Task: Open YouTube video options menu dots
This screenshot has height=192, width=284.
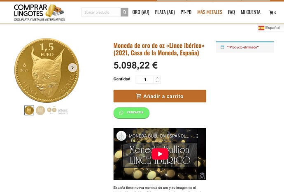Action: (x=197, y=136)
